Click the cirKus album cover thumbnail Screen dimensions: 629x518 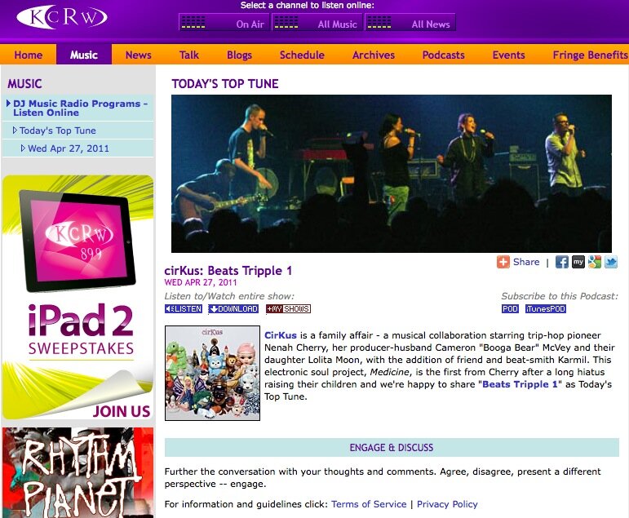coord(212,373)
